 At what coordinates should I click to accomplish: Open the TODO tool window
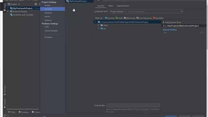click(x=12, y=112)
